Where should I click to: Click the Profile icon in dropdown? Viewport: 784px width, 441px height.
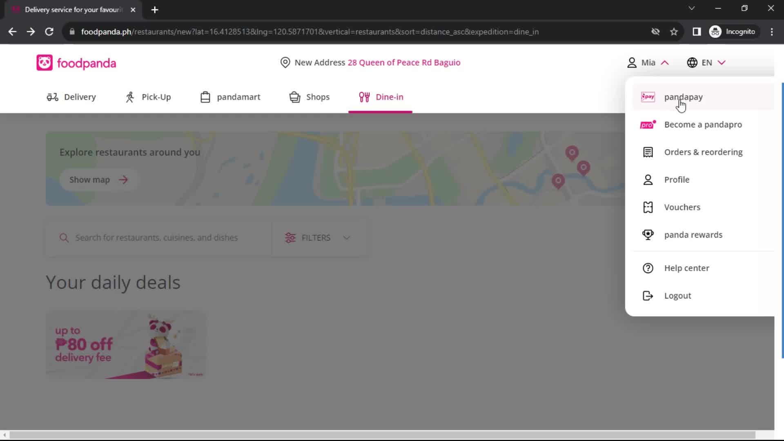click(649, 179)
